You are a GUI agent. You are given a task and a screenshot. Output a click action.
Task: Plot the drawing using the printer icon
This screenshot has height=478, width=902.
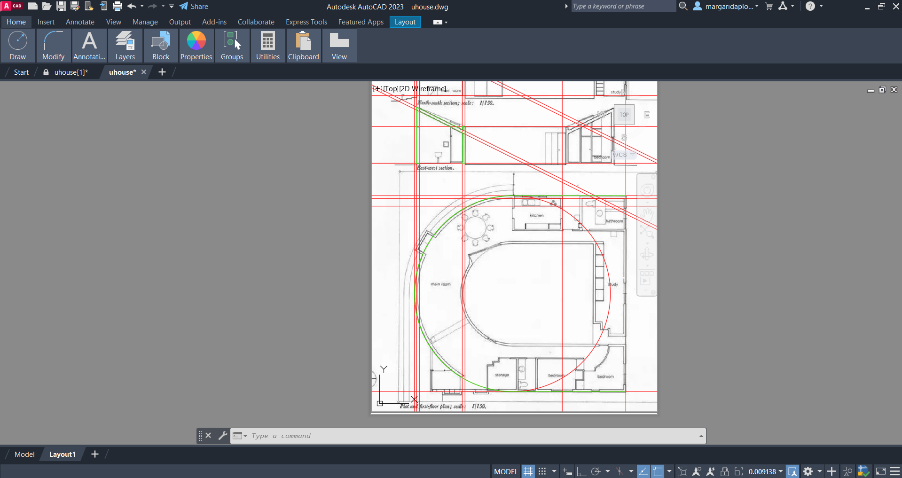pyautogui.click(x=118, y=6)
